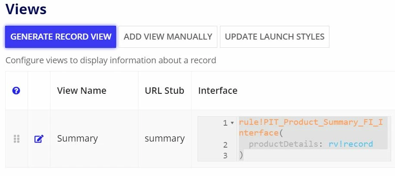Click the Configure views description text

click(111, 60)
